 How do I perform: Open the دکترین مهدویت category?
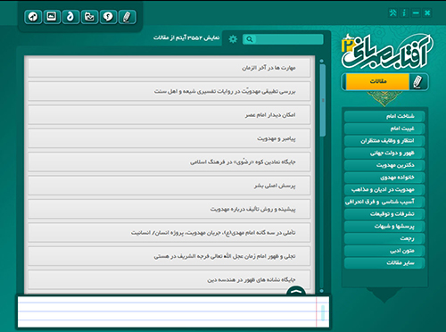[x=384, y=165]
